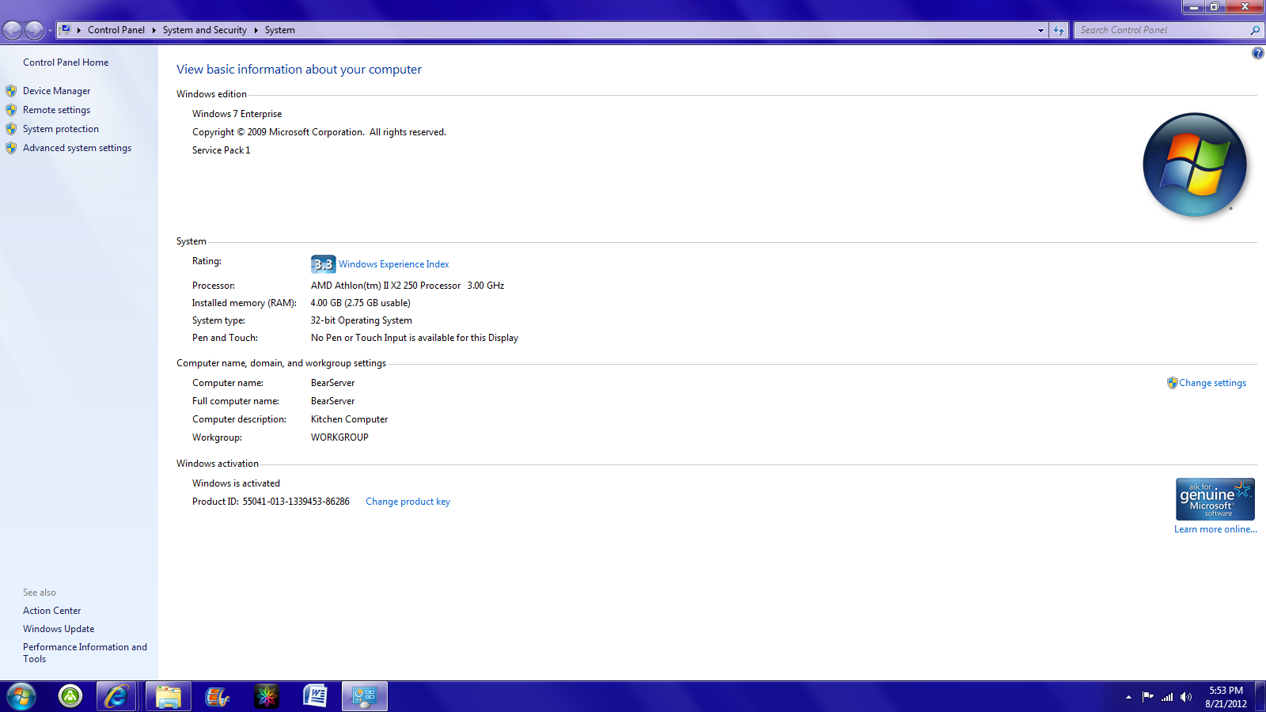Click AMD Athlon processor text

(407, 286)
